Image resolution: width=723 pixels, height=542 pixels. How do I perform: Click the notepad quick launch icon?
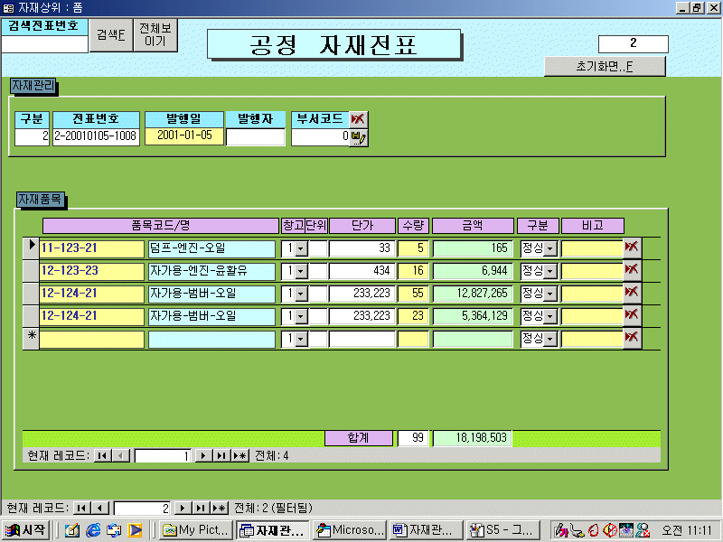72,530
